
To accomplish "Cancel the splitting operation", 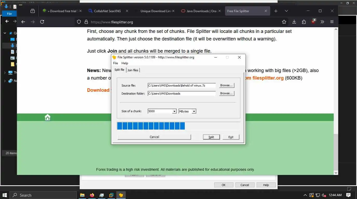I will (x=154, y=137).
